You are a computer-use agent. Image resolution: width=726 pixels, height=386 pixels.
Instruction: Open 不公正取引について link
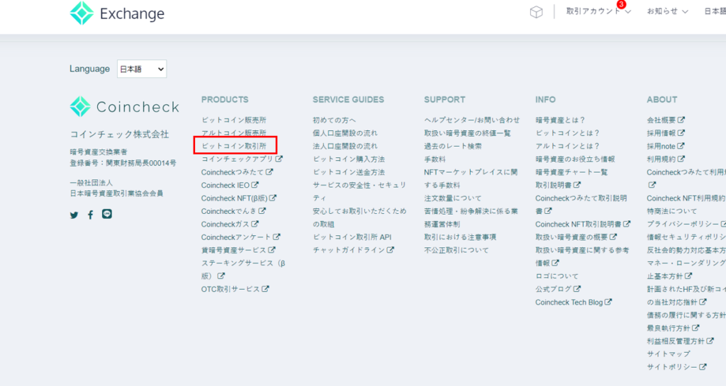click(457, 249)
